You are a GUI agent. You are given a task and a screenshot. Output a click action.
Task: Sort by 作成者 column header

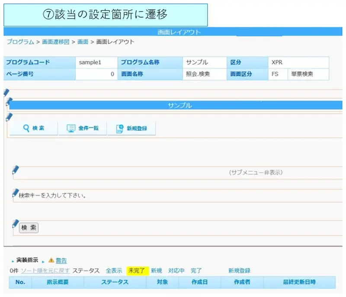242,282
